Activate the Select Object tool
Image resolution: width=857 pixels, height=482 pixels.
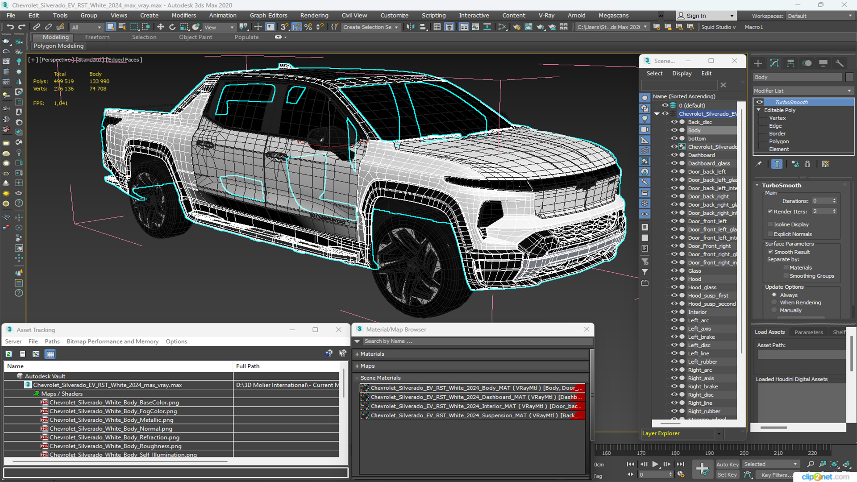tap(111, 27)
